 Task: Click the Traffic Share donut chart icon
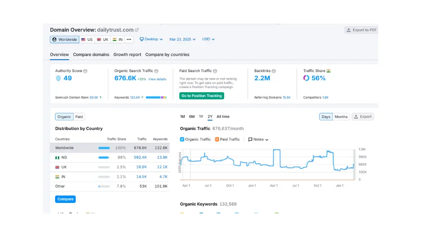click(306, 78)
